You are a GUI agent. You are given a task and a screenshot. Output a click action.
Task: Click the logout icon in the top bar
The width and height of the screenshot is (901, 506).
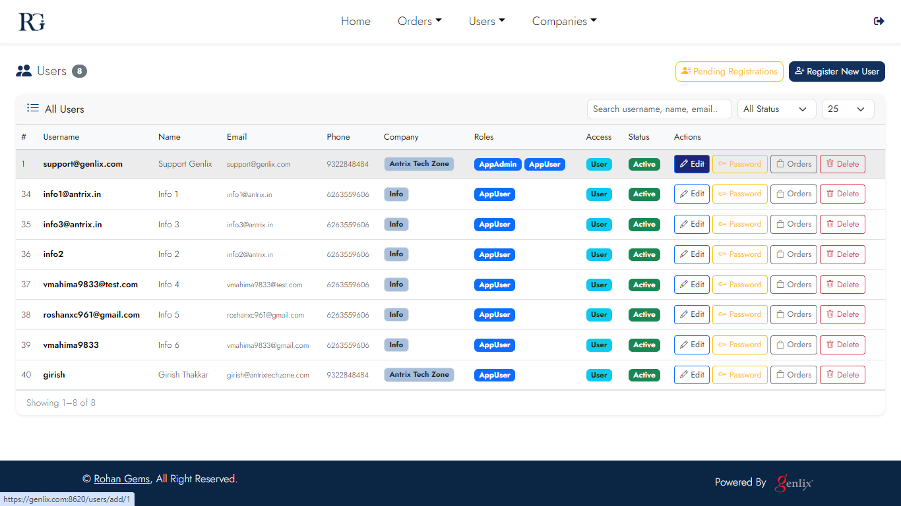pyautogui.click(x=879, y=21)
